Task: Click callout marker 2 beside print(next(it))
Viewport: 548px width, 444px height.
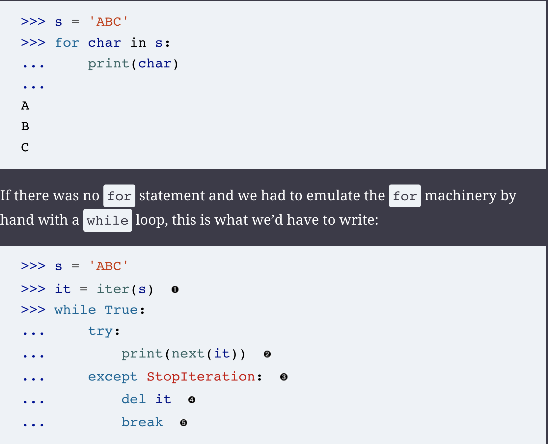Action: coord(267,354)
